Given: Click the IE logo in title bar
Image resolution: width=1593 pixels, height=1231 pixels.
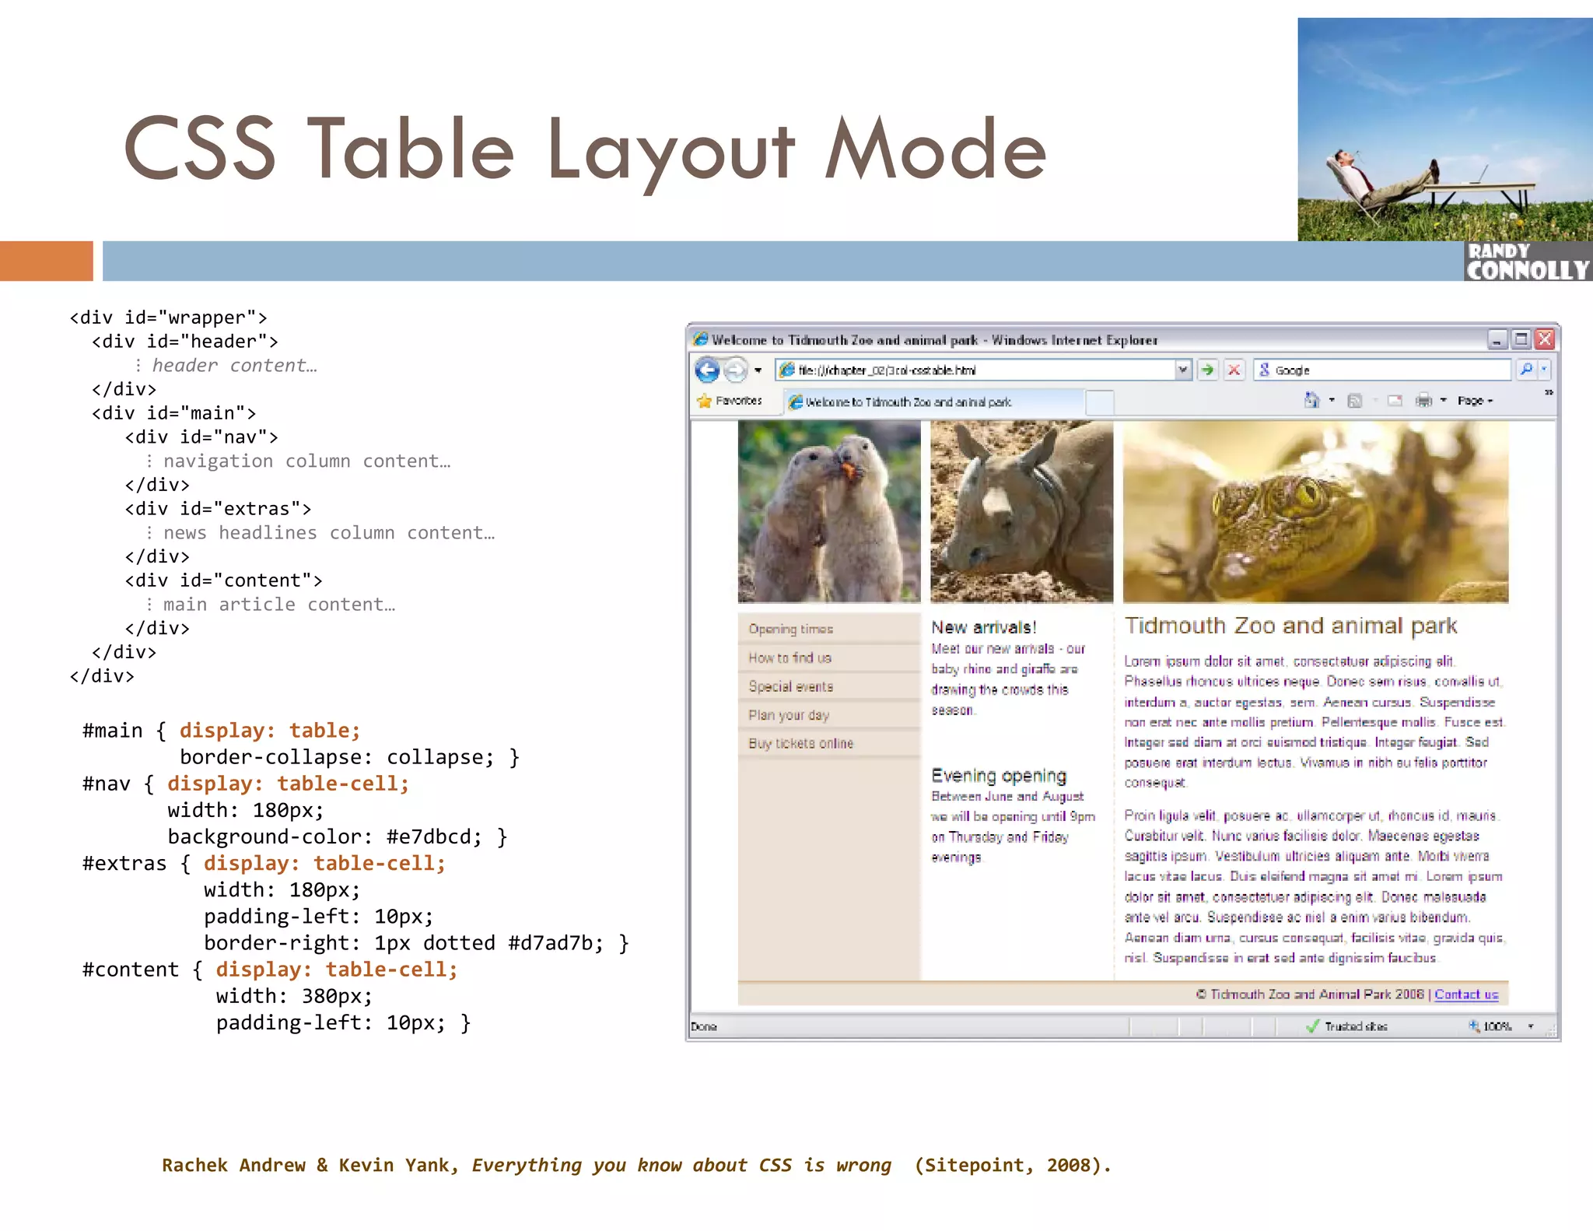Looking at the screenshot, I should click(700, 339).
